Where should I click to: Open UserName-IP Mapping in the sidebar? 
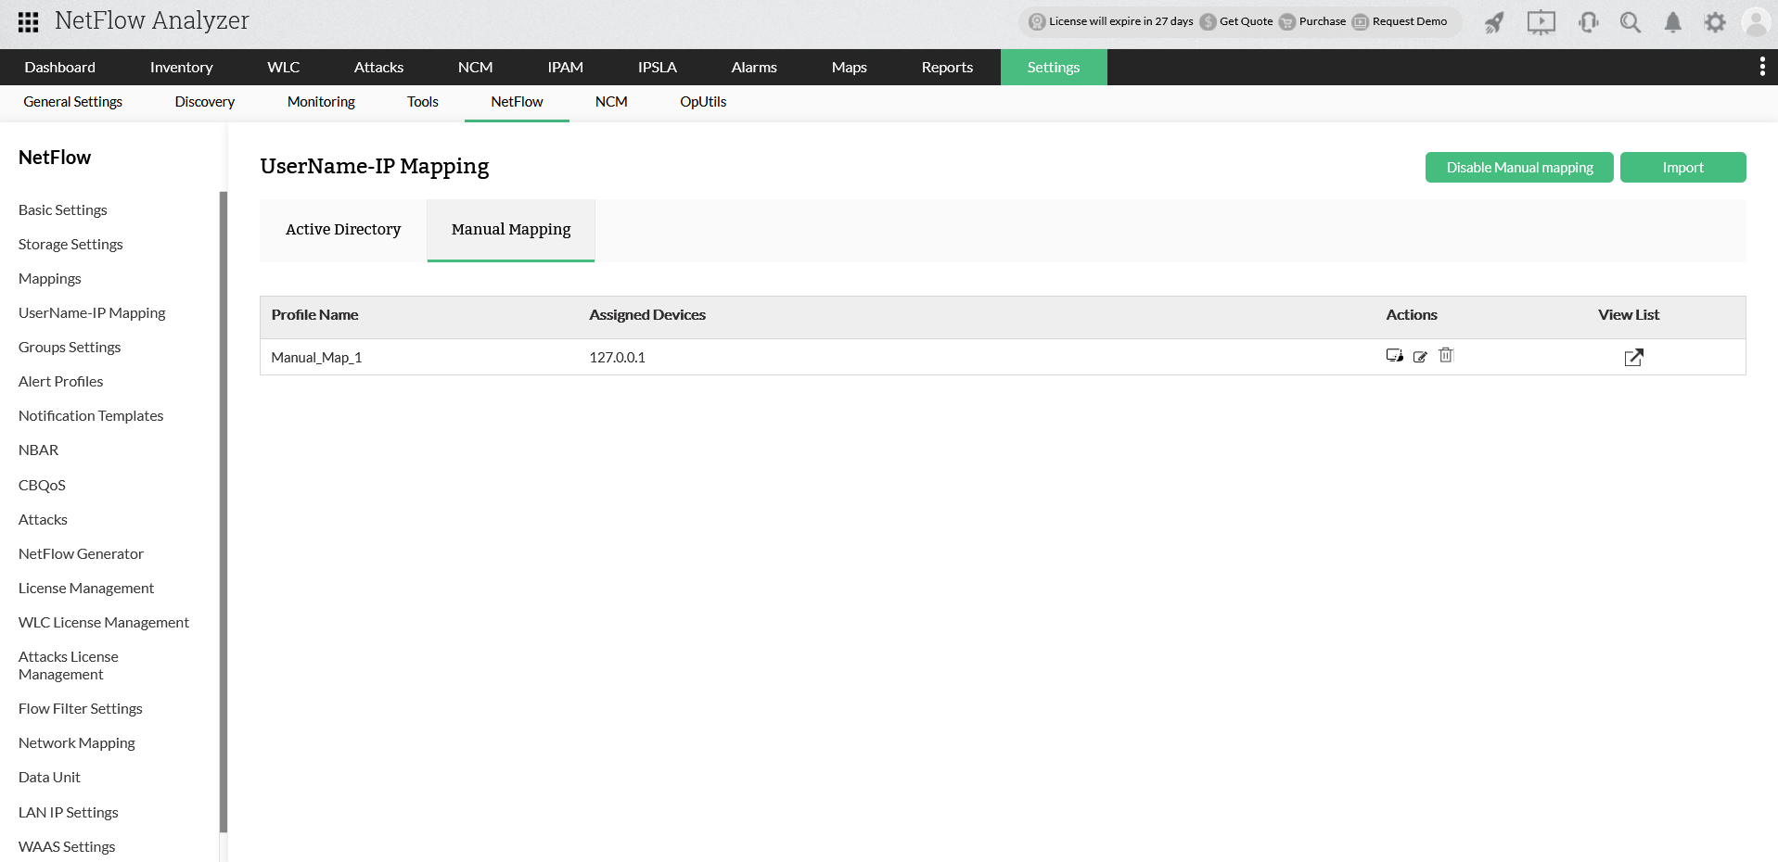92,313
